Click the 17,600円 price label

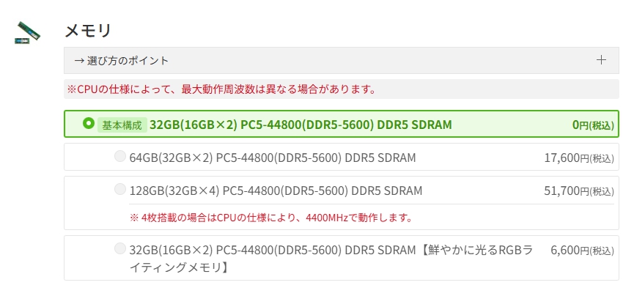click(578, 158)
